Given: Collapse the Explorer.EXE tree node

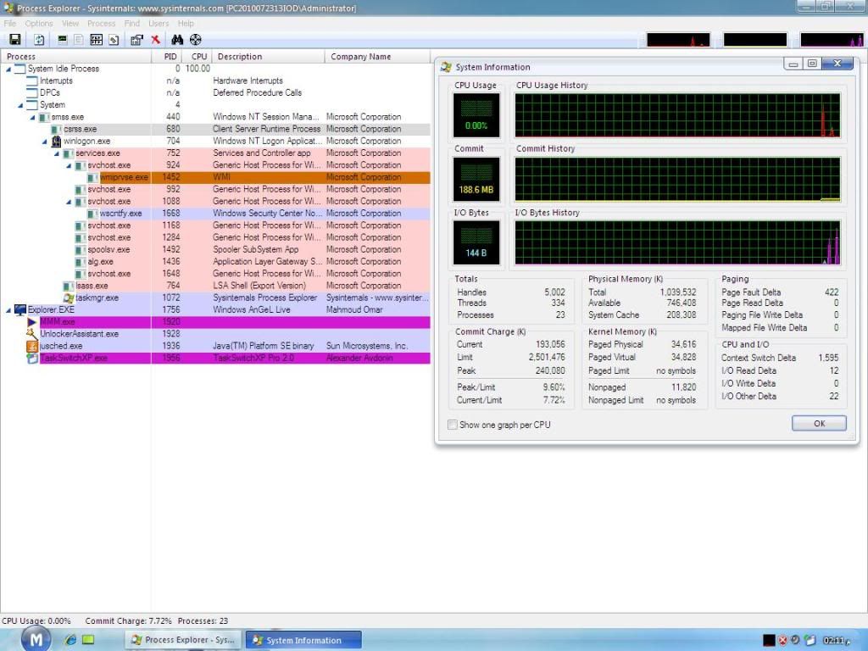Looking at the screenshot, I should click(8, 310).
